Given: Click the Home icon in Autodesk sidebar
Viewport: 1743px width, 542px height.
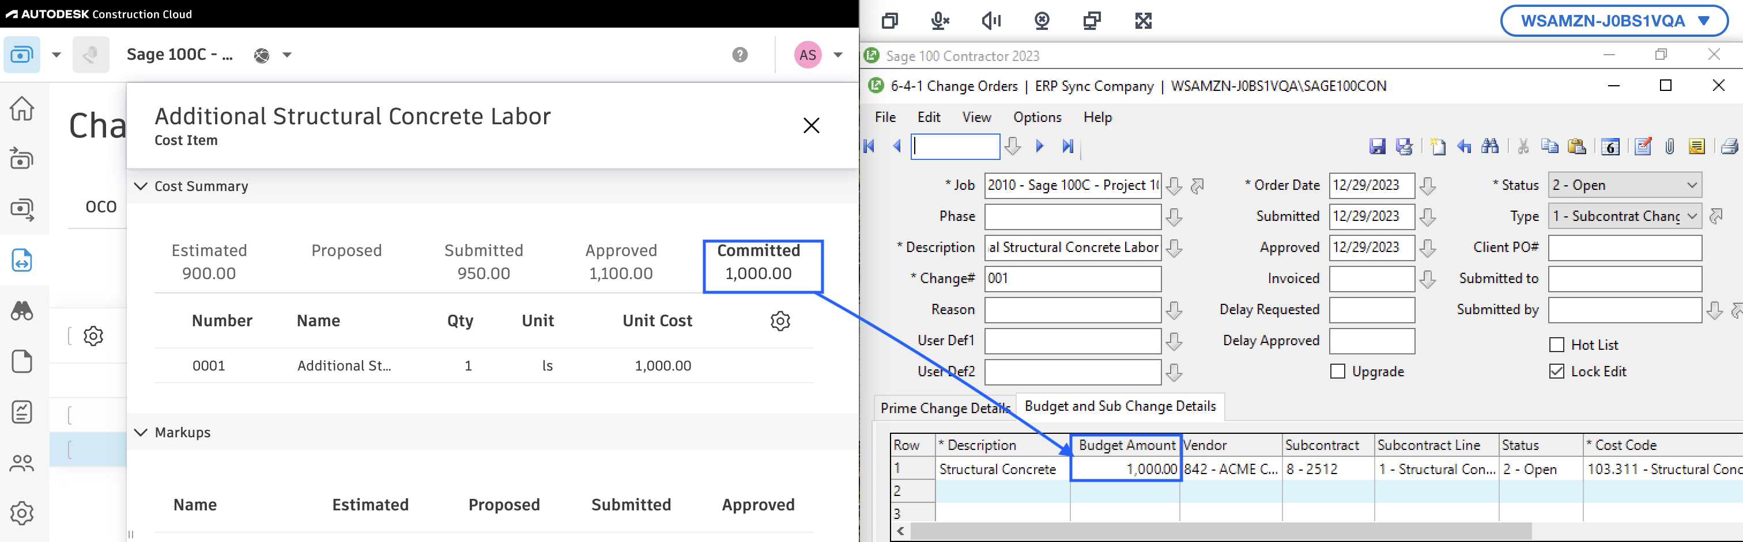Looking at the screenshot, I should pos(22,108).
